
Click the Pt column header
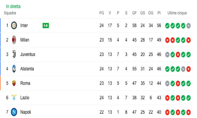pos(159,13)
